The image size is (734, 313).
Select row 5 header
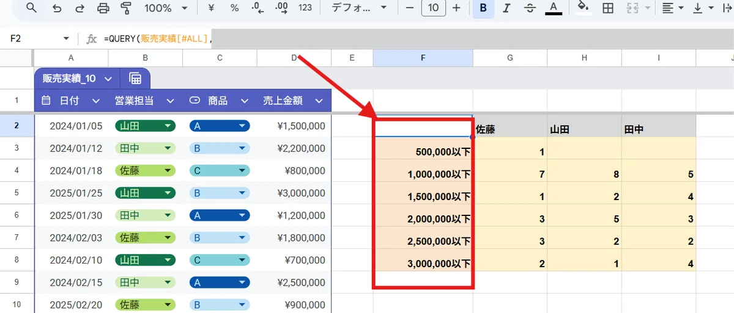click(17, 193)
